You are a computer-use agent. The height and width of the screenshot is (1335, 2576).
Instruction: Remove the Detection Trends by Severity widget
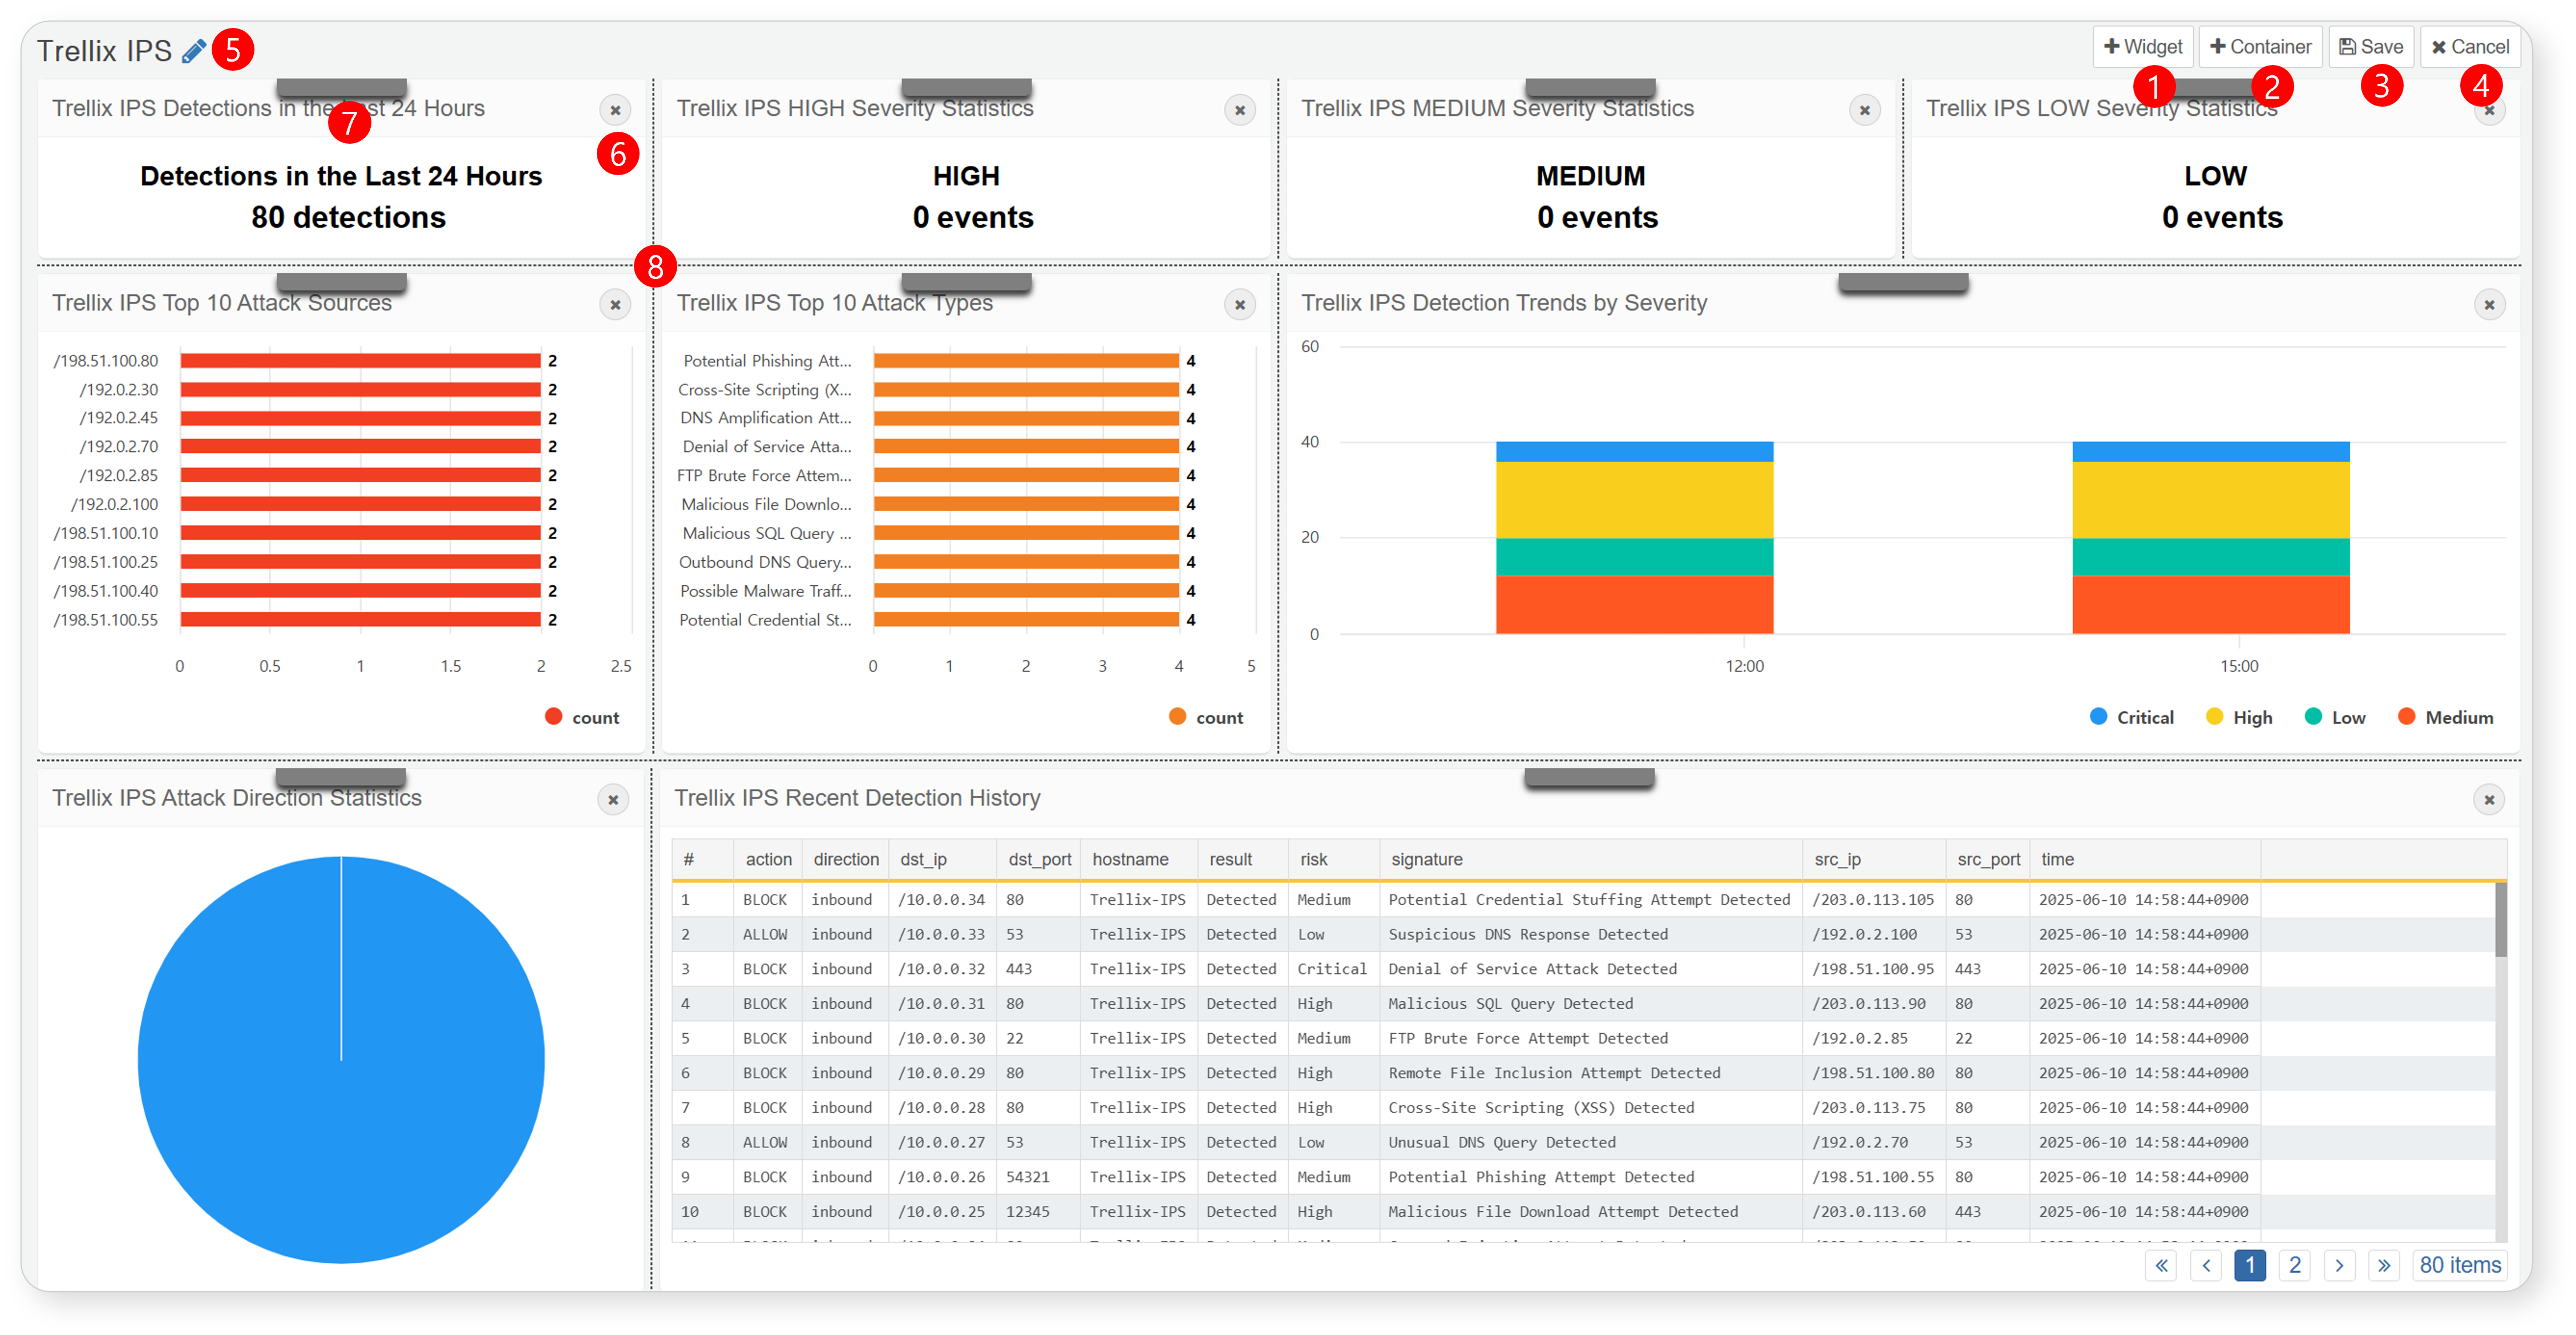2489,305
